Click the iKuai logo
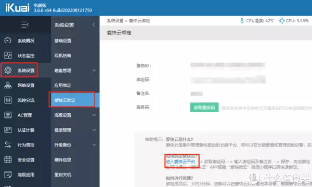Screen dimensions: 312x187 pos(17,8)
